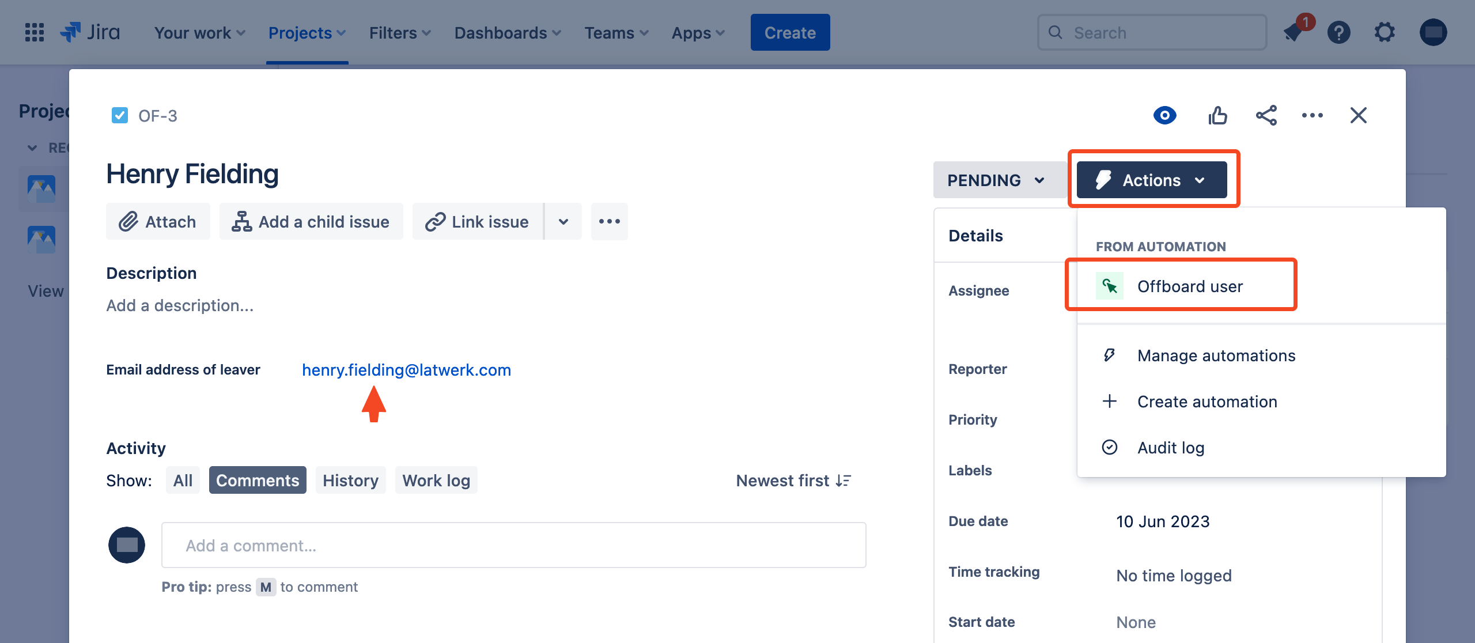
Task: Click the Jira logo
Action: coord(90,32)
